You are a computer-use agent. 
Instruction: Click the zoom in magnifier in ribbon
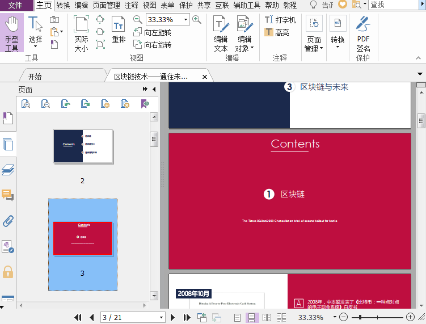[196, 19]
